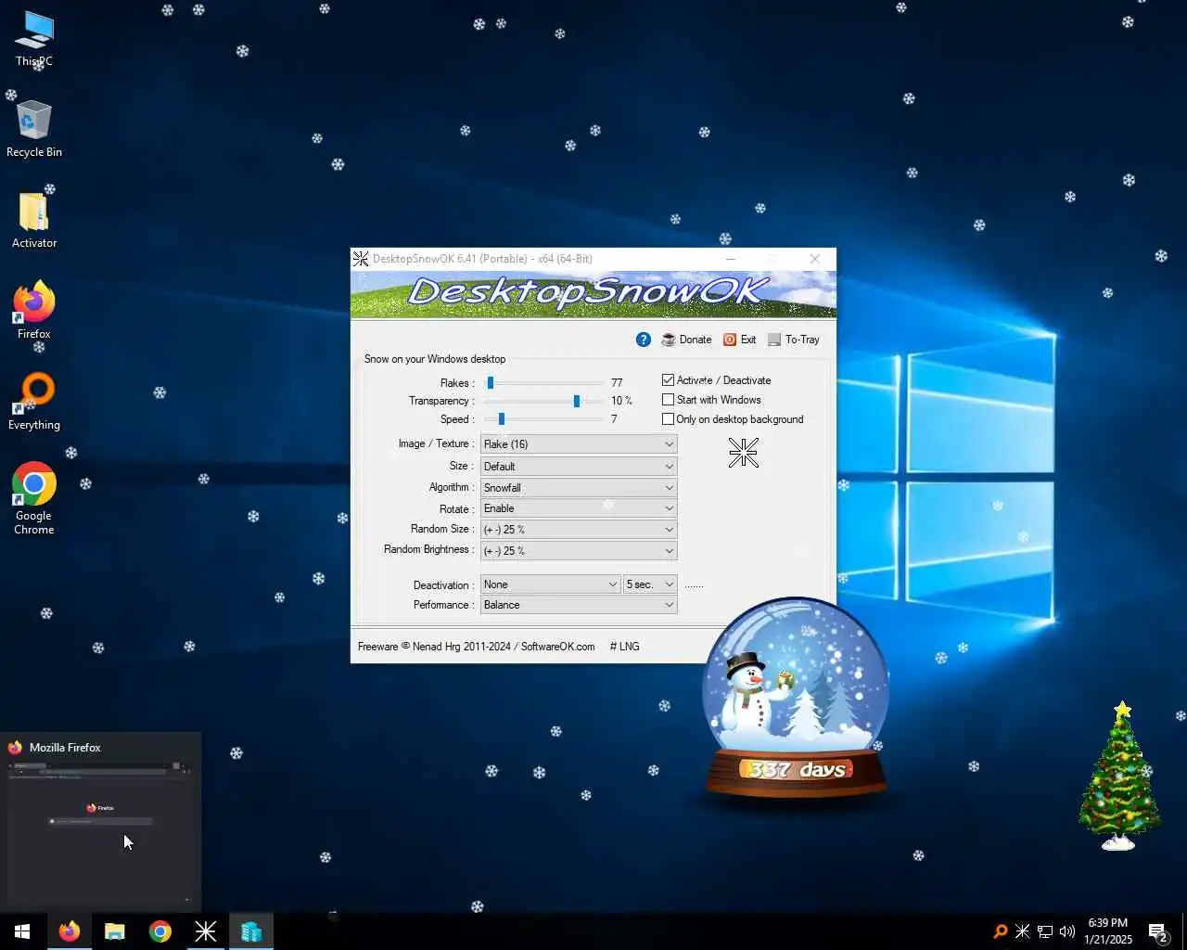The width and height of the screenshot is (1187, 950).
Task: Click the Exit button in DesktopSnowOK
Action: (740, 340)
